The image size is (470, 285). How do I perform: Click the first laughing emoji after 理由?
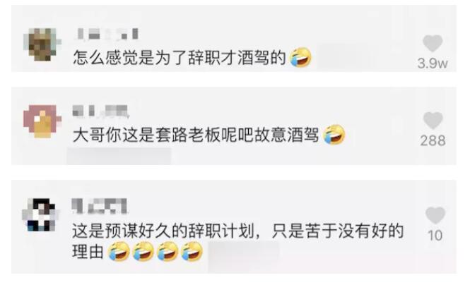click(119, 251)
